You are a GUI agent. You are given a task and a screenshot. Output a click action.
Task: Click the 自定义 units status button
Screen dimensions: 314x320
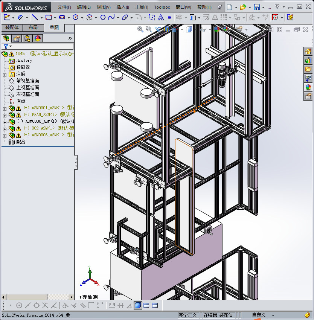pos(259,315)
